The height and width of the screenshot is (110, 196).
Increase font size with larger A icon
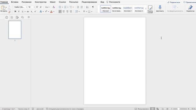click(37, 7)
